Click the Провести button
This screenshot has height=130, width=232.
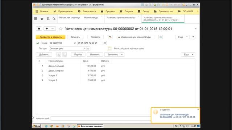(x=96, y=37)
